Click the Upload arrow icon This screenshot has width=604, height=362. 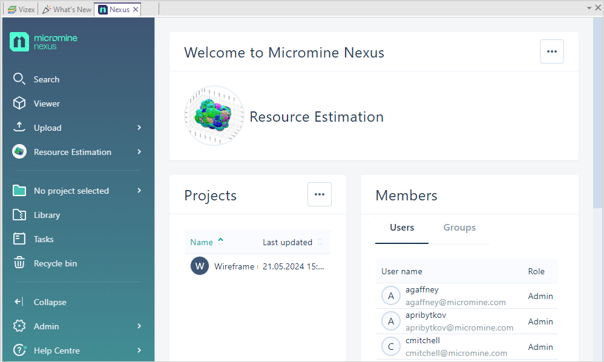tap(19, 127)
